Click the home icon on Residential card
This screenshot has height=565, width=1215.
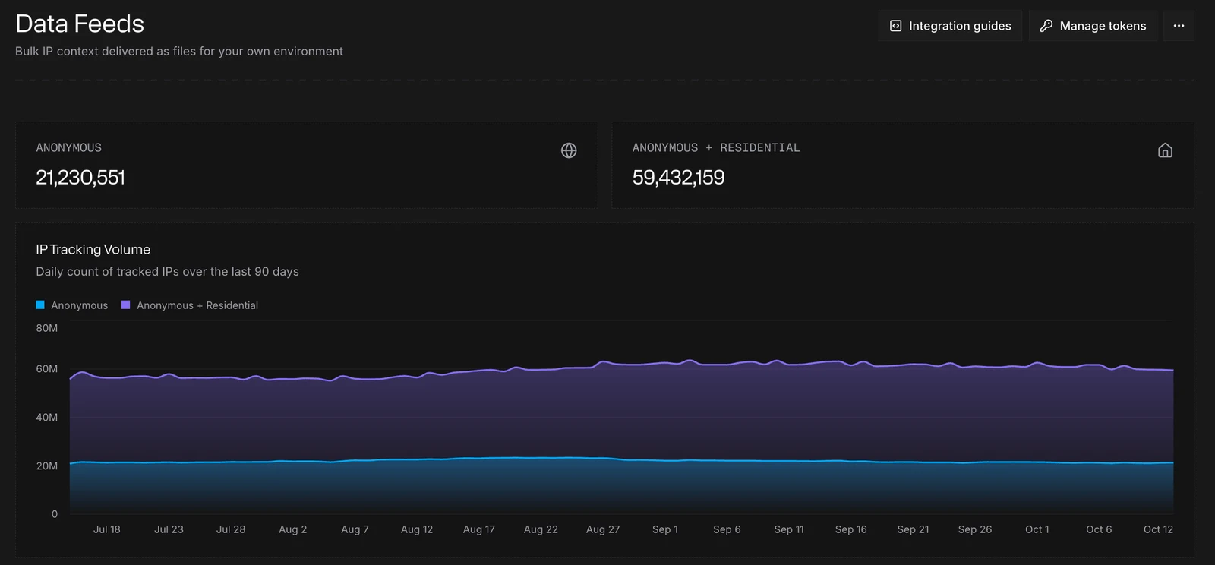(1165, 150)
